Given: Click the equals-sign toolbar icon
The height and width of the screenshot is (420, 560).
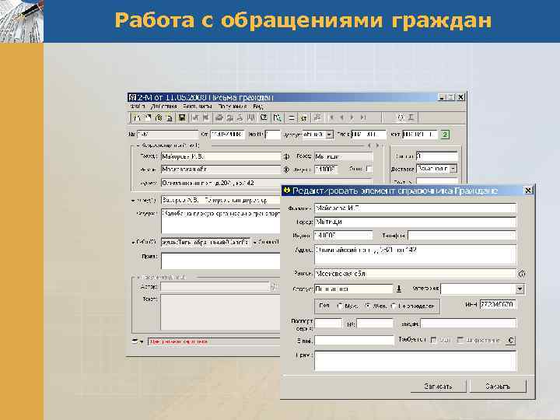Looking at the screenshot, I should click(292, 117).
